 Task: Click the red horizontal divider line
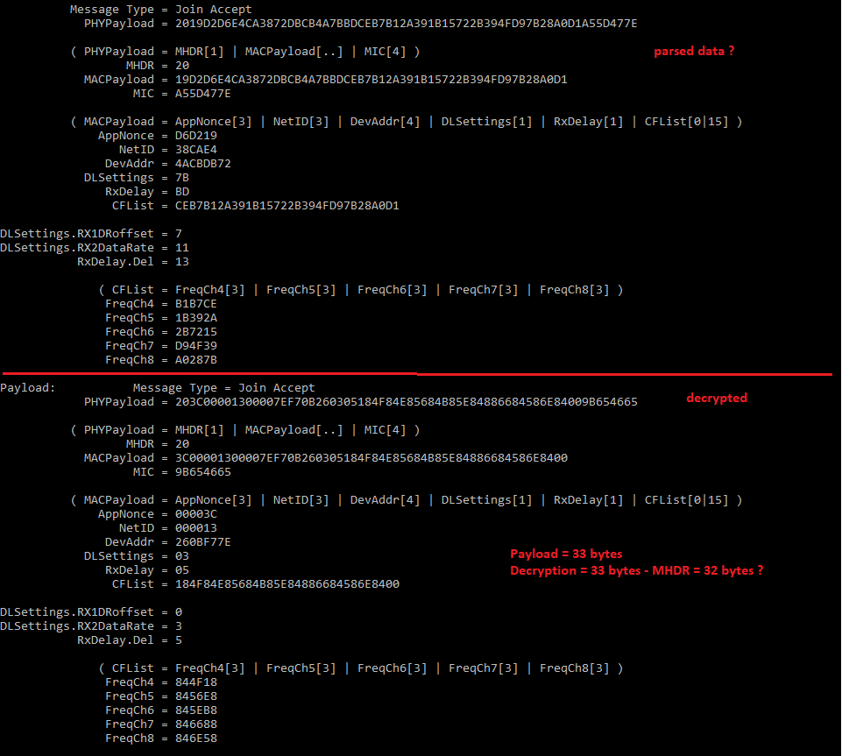point(417,373)
